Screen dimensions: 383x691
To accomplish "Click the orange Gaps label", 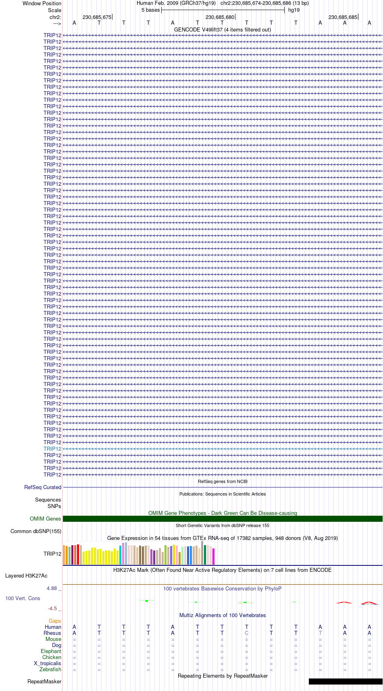I will pos(55,621).
